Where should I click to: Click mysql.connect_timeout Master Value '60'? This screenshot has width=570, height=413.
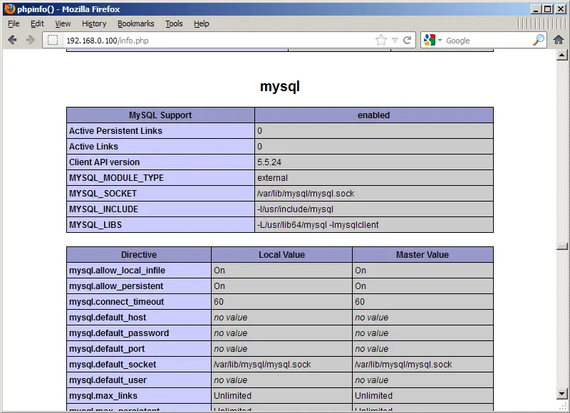pos(360,301)
